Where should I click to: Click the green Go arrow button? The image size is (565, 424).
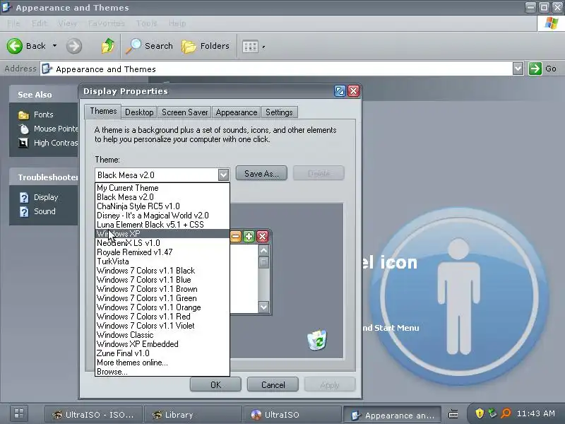click(x=535, y=69)
